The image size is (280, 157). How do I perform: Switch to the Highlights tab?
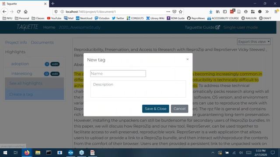[15, 52]
